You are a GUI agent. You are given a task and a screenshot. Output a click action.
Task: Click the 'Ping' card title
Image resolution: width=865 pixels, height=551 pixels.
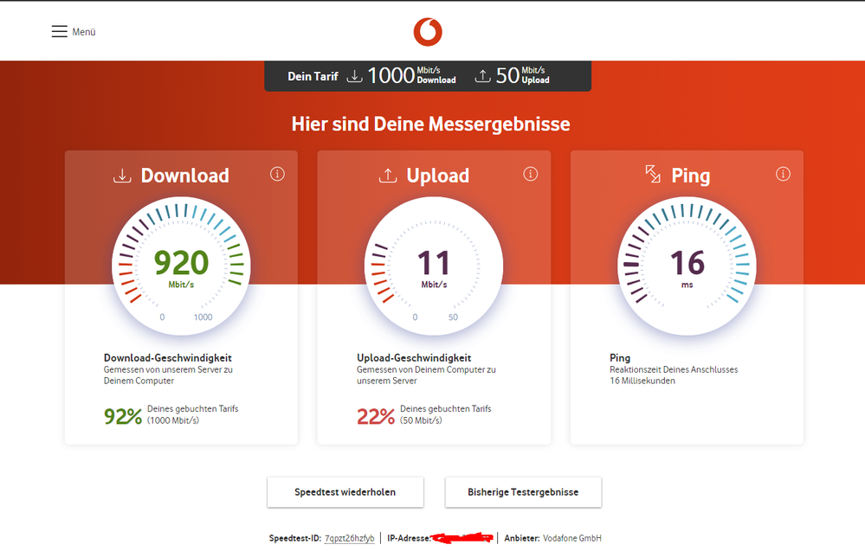click(691, 176)
